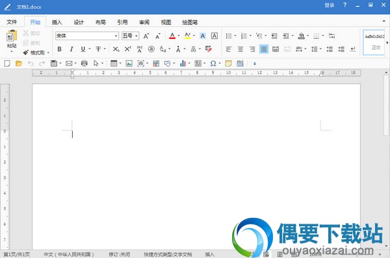
Task: Click the 粘贴 paste icon
Action: 12,36
